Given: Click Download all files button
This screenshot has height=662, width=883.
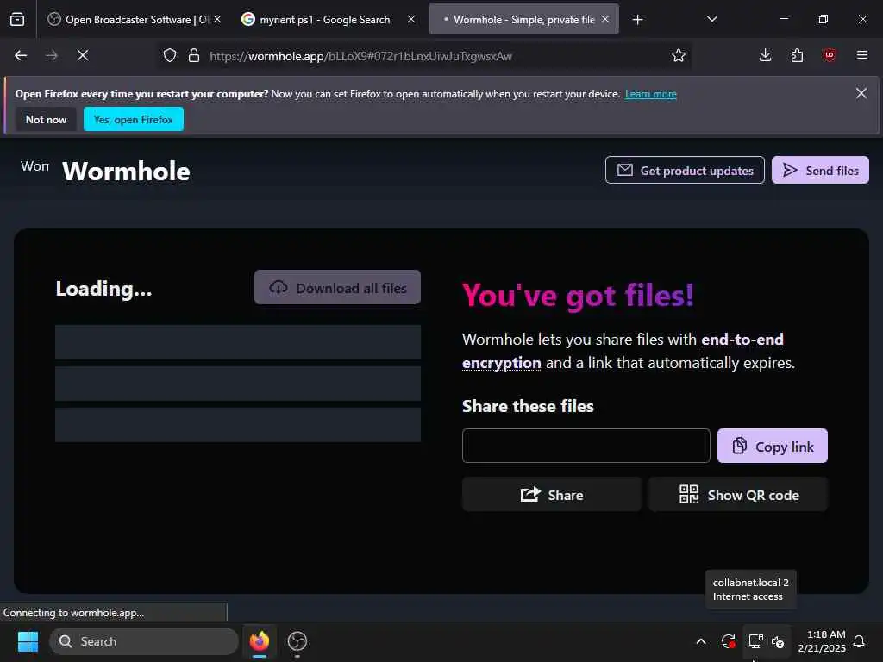Looking at the screenshot, I should [x=337, y=288].
